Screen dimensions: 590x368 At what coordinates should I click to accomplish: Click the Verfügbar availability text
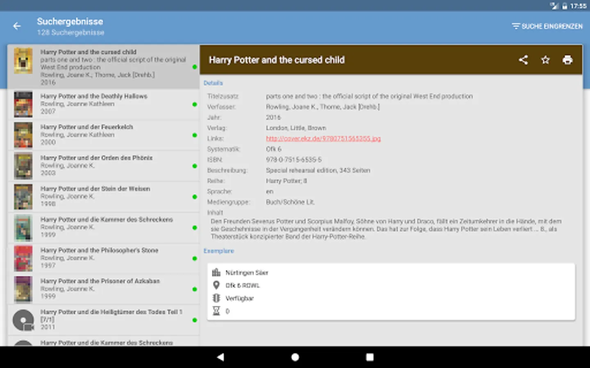(240, 298)
